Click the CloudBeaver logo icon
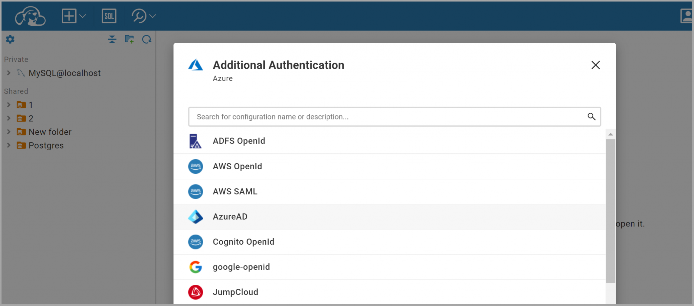This screenshot has width=694, height=306. tap(30, 16)
